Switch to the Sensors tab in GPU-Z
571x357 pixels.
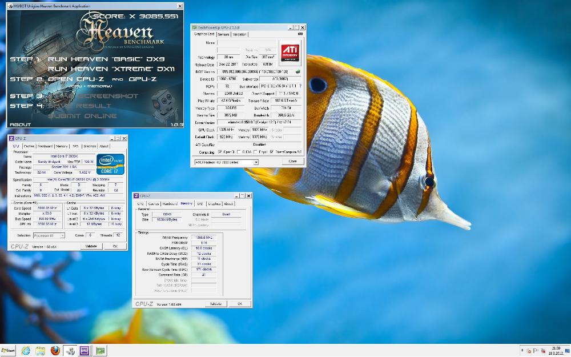coord(223,34)
